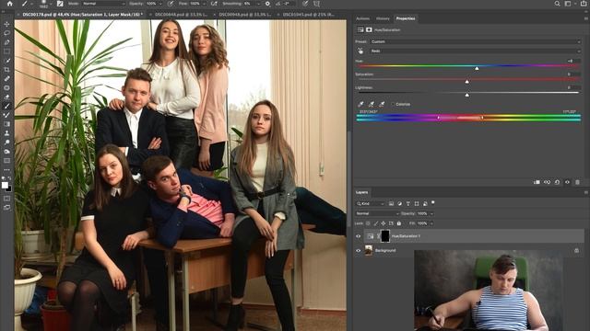Viewport: 590px width, 331px height.
Task: Select the subtract-from-sample eyedropper
Action: [382, 104]
